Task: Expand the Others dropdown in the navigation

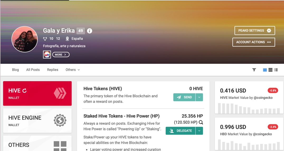Action: point(73,70)
